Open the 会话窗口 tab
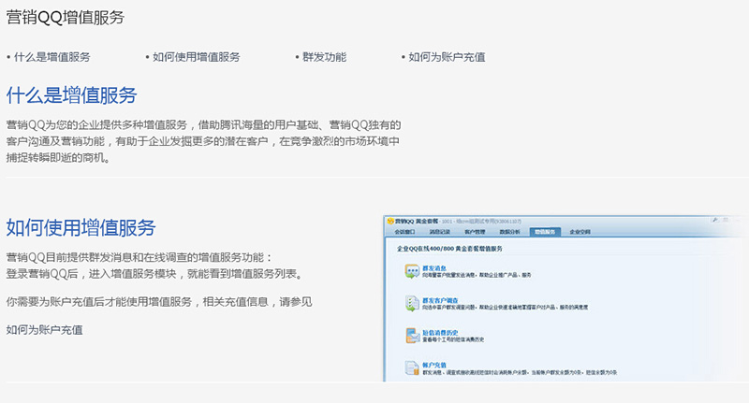The image size is (749, 403). click(404, 232)
